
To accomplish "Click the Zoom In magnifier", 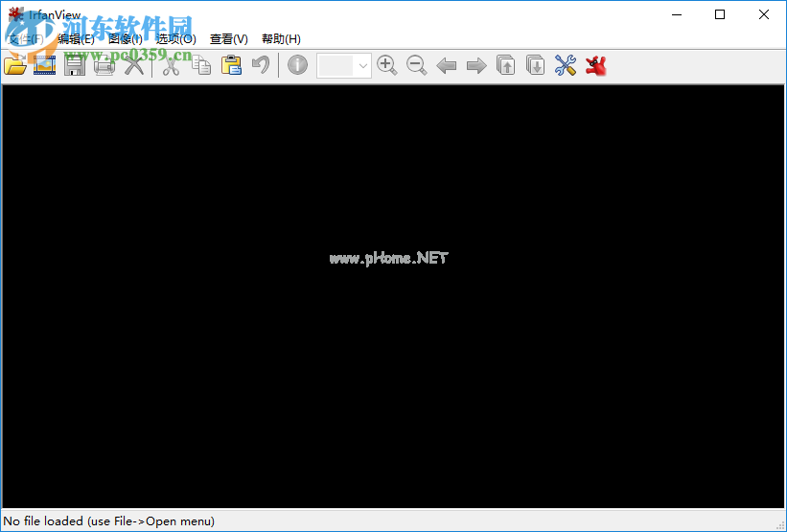I will 387,65.
